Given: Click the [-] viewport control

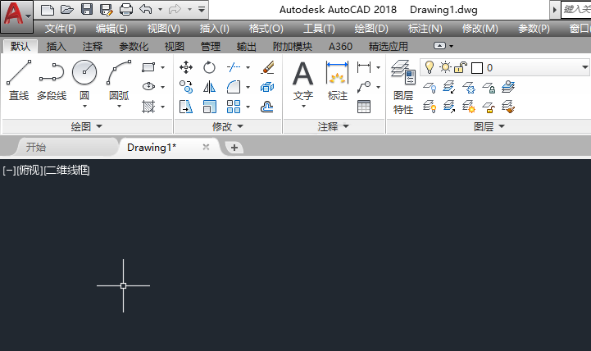Looking at the screenshot, I should pos(9,171).
